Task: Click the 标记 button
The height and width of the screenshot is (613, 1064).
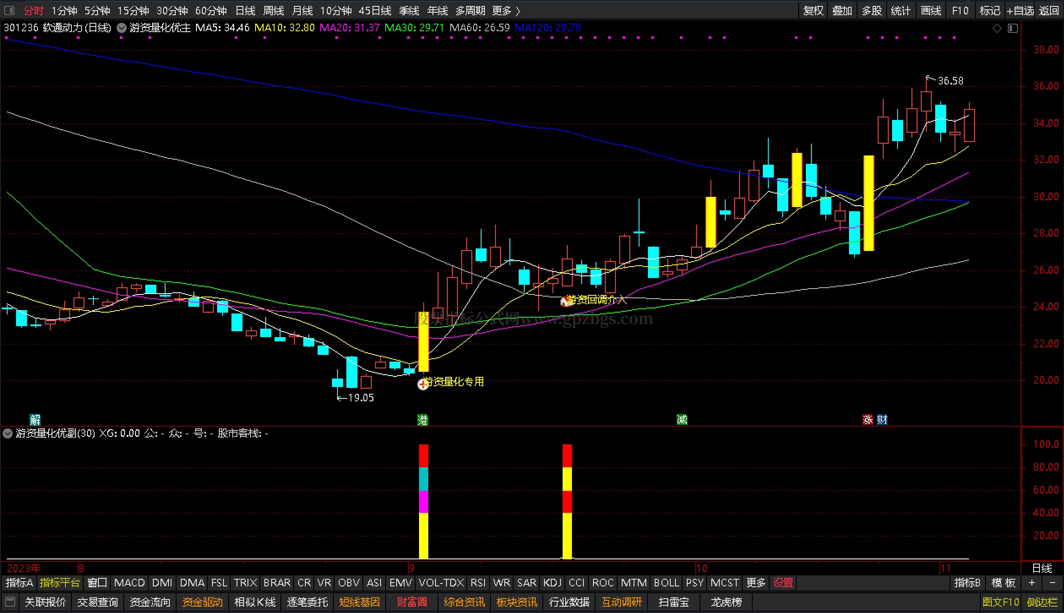Action: point(990,11)
